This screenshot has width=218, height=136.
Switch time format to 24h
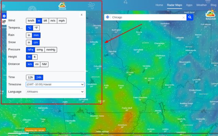tap(39, 77)
